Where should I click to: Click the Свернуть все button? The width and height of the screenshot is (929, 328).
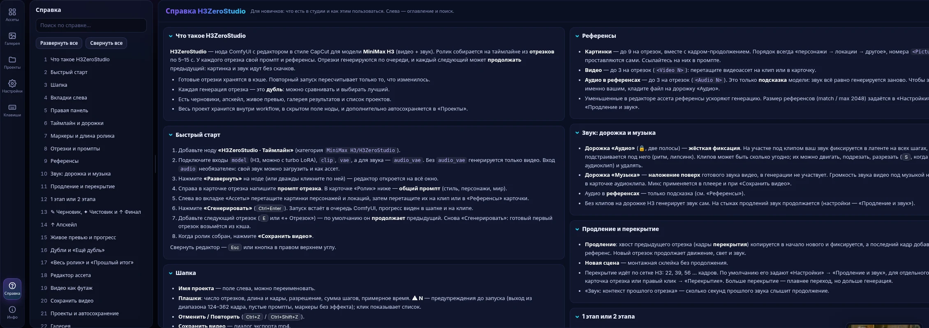pyautogui.click(x=106, y=43)
